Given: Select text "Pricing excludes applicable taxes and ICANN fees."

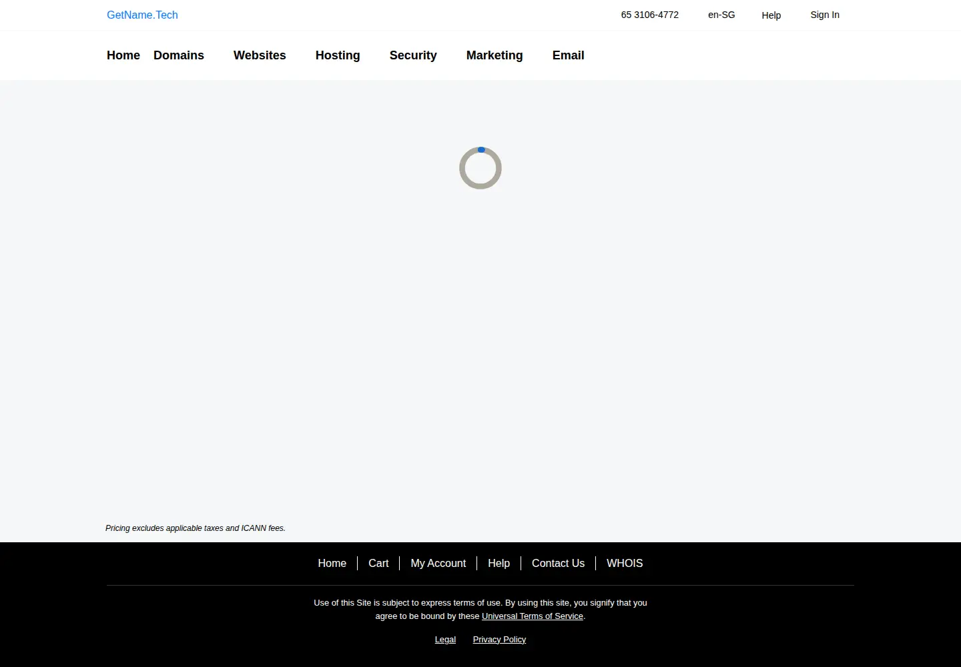Looking at the screenshot, I should tap(196, 528).
